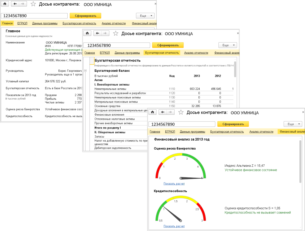Select Данные программы tab in the front-right window
This screenshot has height=231, width=305.
point(192,131)
